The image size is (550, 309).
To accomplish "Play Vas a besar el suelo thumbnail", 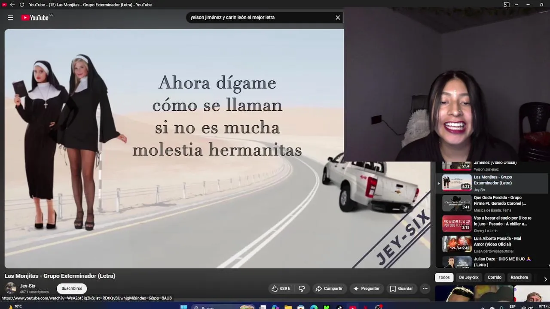I will point(457,224).
